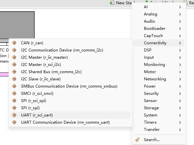Open the Transfer category
194x145 pixels.
pos(159,130)
